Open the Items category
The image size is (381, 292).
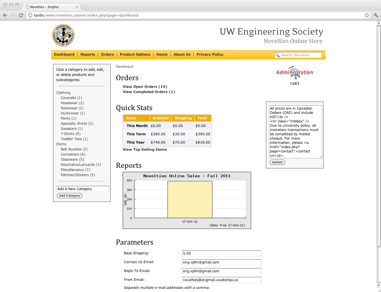coord(61,144)
